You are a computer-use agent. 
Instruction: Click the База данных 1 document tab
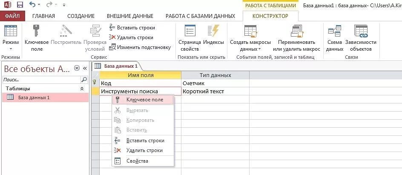coord(116,66)
